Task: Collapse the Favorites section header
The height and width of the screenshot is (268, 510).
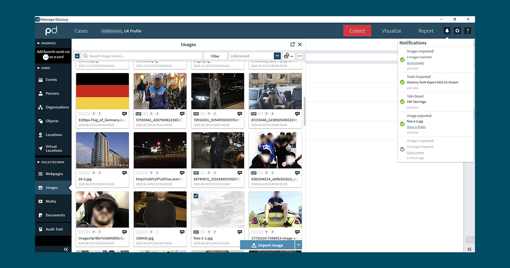Action: [39, 43]
